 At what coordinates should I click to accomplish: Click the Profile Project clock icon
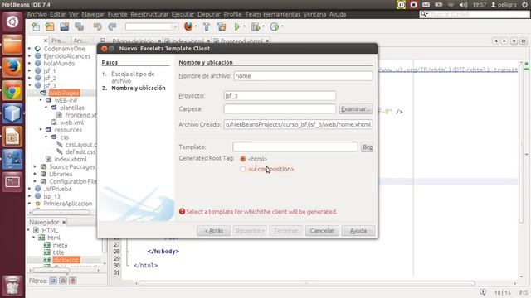(x=274, y=26)
